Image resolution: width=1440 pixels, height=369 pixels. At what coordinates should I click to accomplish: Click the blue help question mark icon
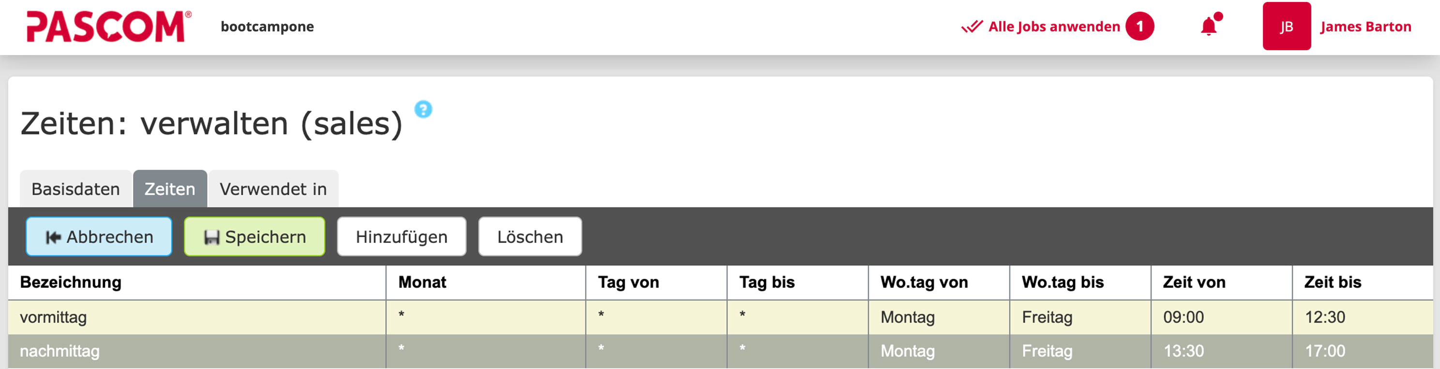tap(423, 109)
